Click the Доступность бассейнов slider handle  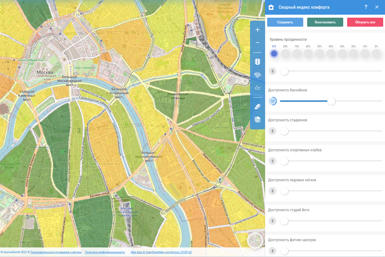point(331,101)
